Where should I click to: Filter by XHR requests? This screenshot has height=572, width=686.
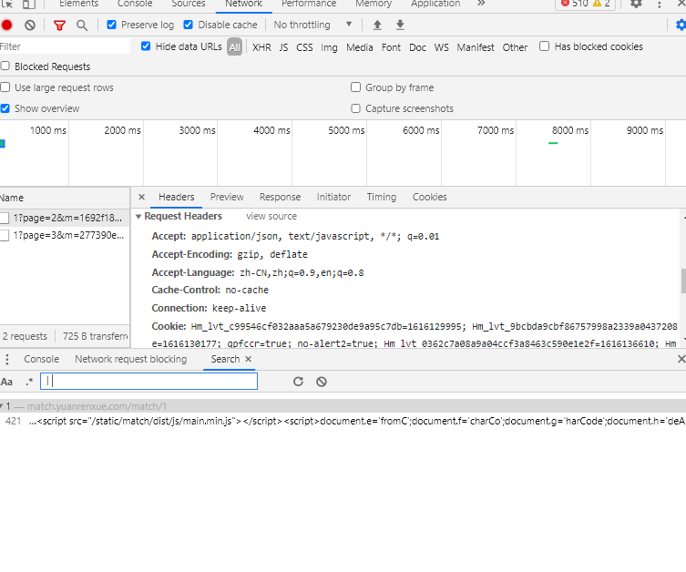click(x=261, y=47)
